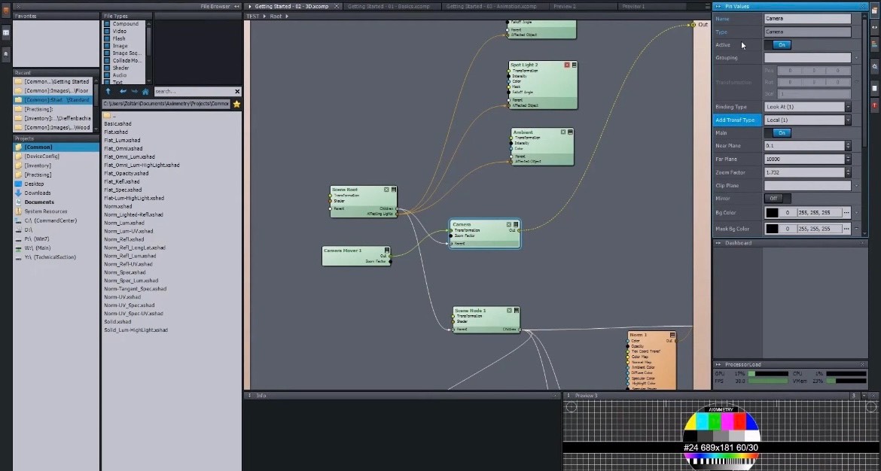Click the back arrow in File Browser

click(123, 91)
